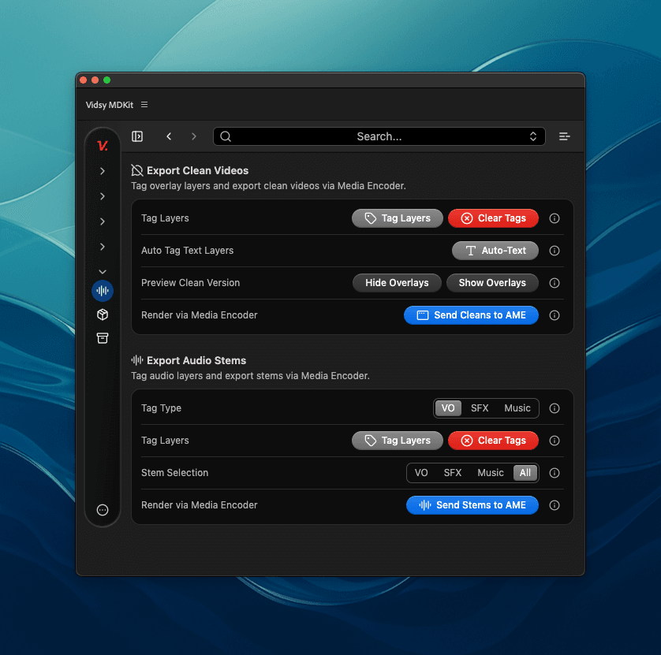Open the more options ellipsis circle icon
This screenshot has width=661, height=655.
[x=103, y=510]
